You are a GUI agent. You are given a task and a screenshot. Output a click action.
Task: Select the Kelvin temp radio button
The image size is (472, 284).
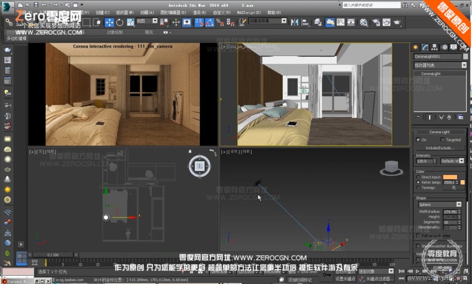418,182
